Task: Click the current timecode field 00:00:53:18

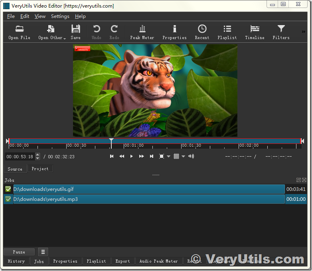Action: pos(20,157)
